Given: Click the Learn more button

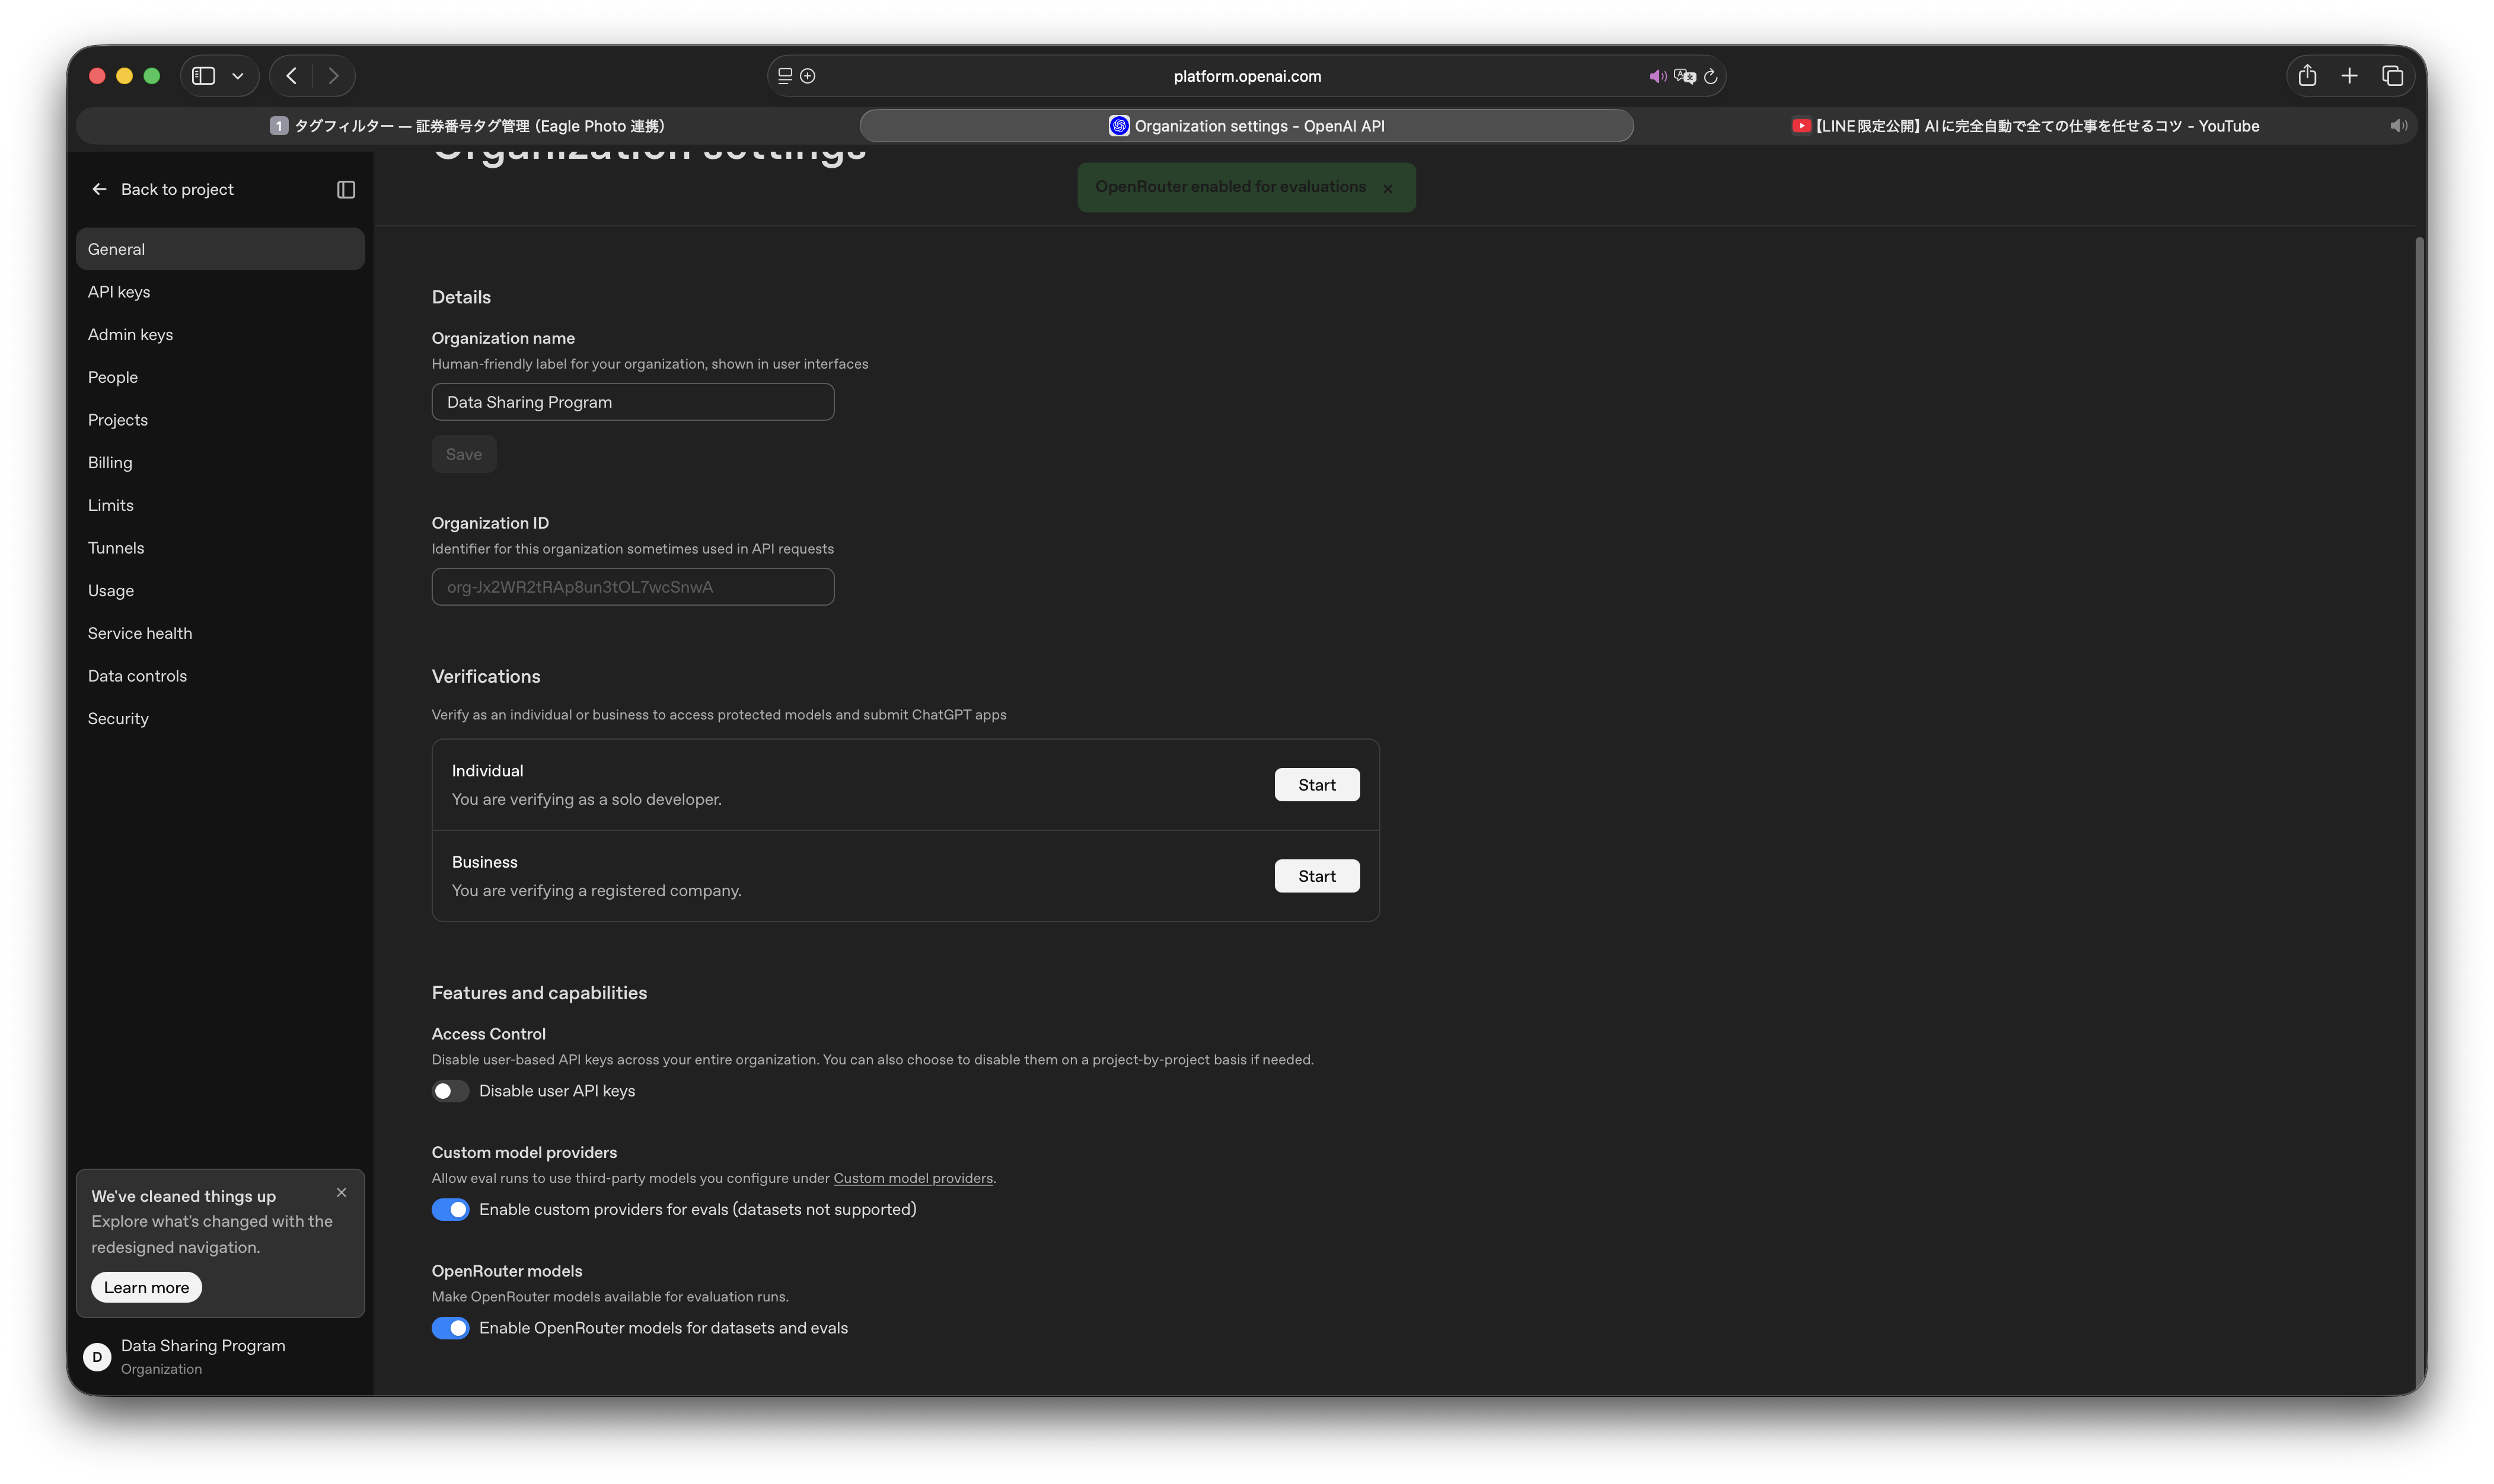Looking at the screenshot, I should (x=146, y=1288).
